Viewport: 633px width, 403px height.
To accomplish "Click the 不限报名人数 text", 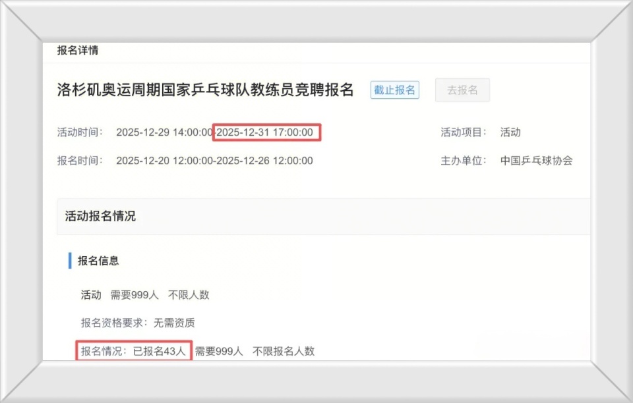I will pos(284,351).
